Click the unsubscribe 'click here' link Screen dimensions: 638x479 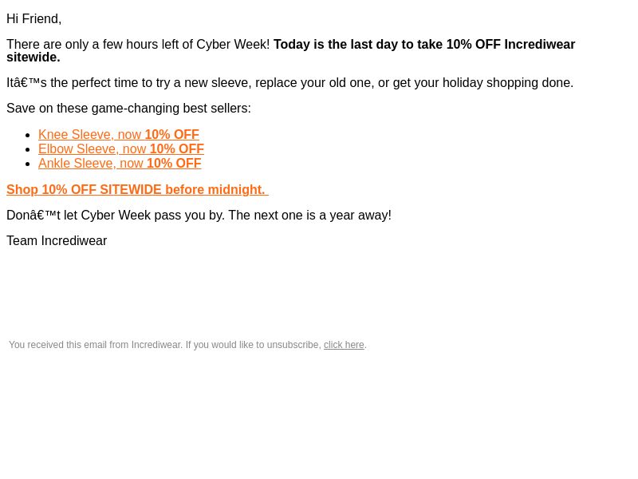click(344, 345)
